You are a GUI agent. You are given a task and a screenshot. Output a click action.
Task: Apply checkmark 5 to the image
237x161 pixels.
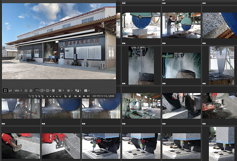tap(43, 96)
